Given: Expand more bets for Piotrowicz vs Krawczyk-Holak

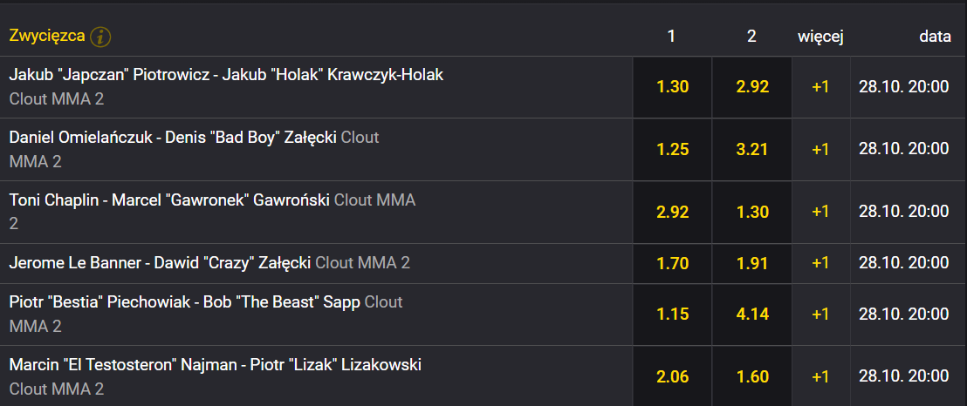Looking at the screenshot, I should [820, 87].
